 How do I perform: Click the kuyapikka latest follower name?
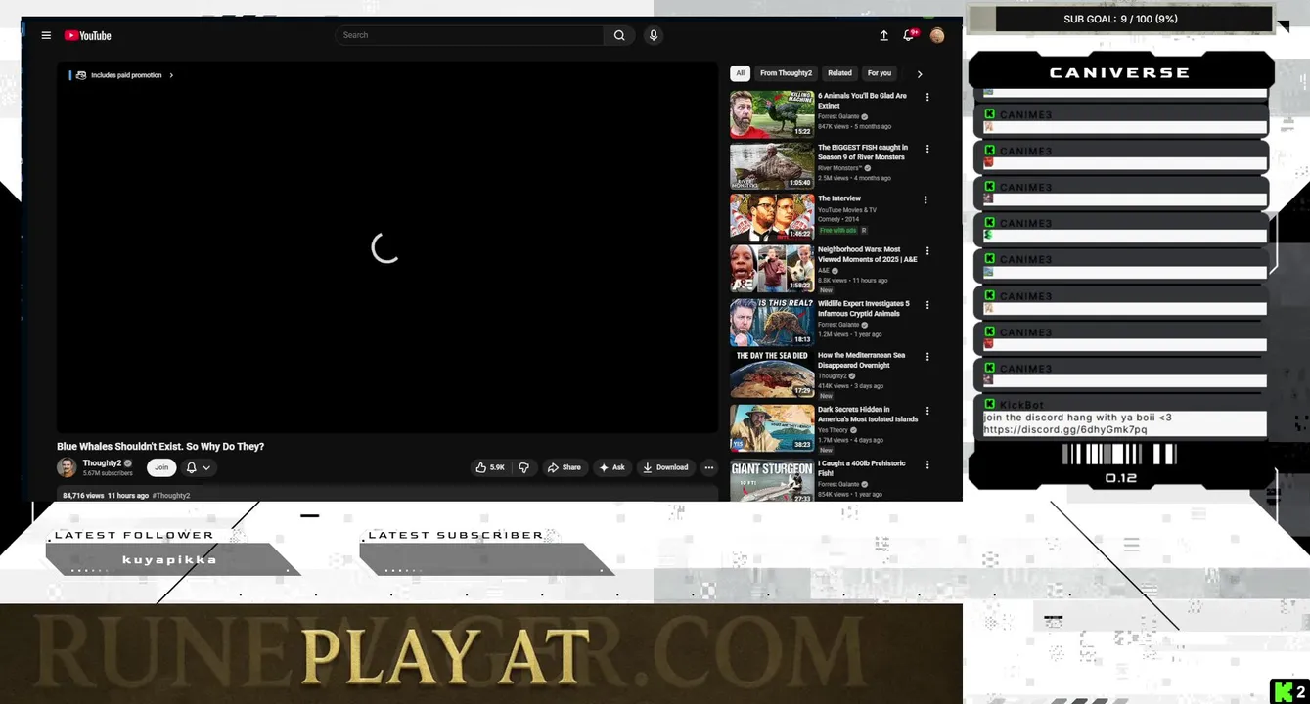[x=169, y=560]
